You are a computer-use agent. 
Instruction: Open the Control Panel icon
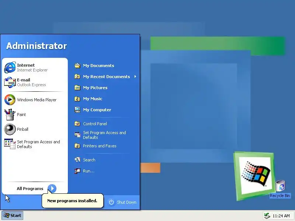coord(77,124)
